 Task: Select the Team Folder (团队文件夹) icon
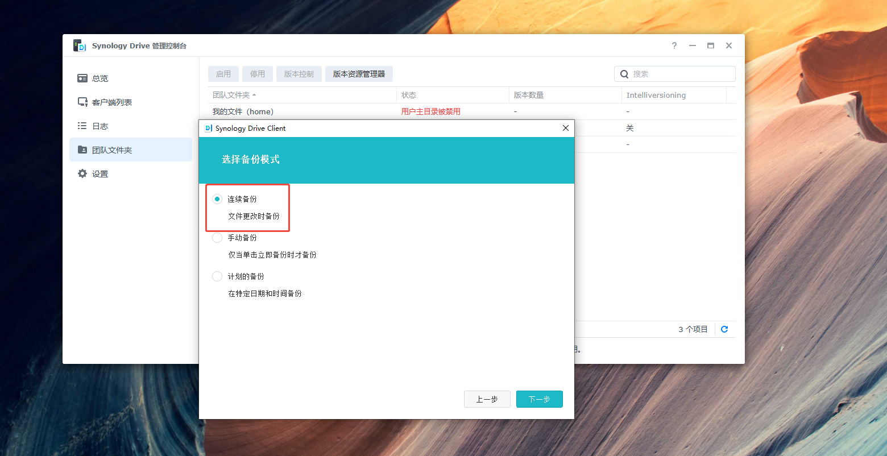(x=82, y=150)
